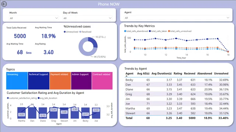Sort table by Abandoned column header
This screenshot has height=132, width=236.
205,73
